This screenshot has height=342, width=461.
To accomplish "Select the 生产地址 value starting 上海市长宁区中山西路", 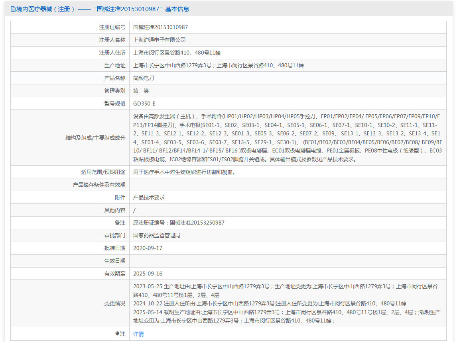I will point(219,65).
